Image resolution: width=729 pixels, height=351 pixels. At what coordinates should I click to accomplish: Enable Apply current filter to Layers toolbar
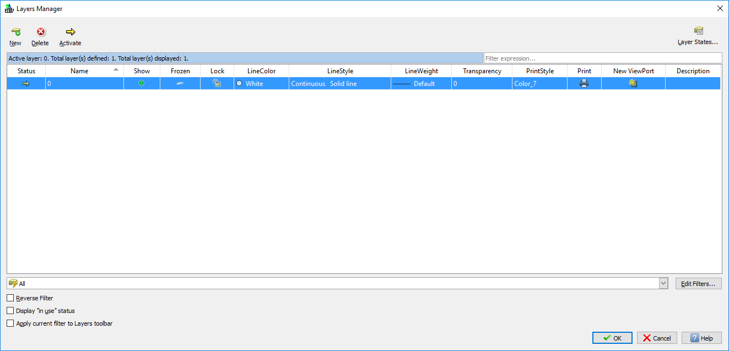click(x=10, y=323)
